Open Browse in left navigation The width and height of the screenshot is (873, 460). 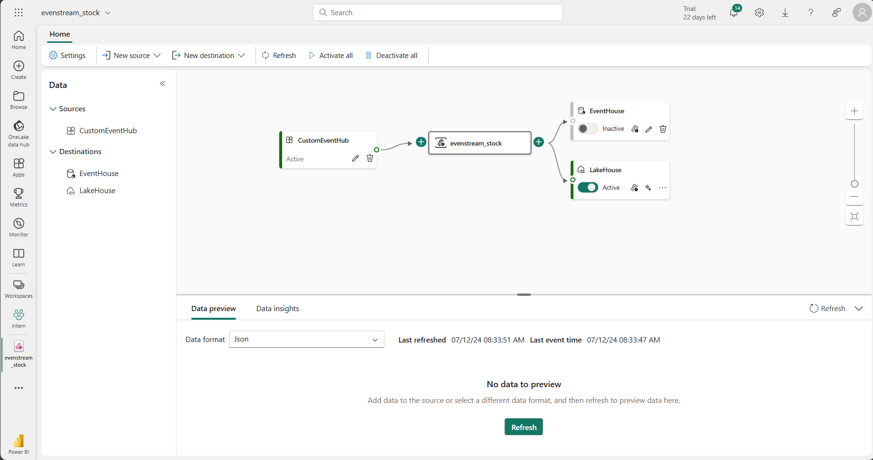(19, 100)
